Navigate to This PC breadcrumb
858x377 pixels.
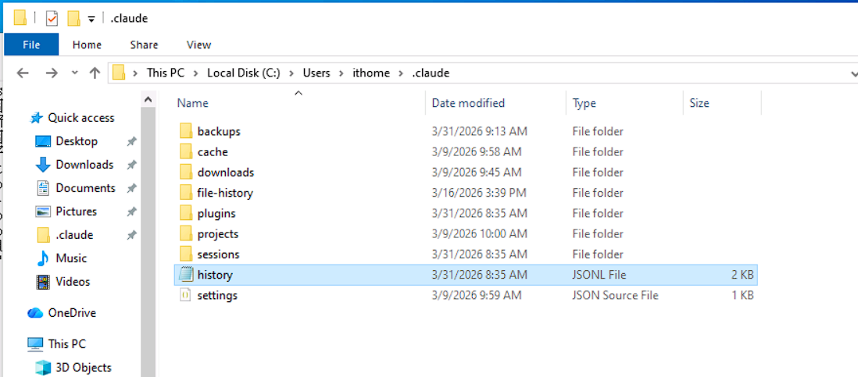(x=165, y=73)
